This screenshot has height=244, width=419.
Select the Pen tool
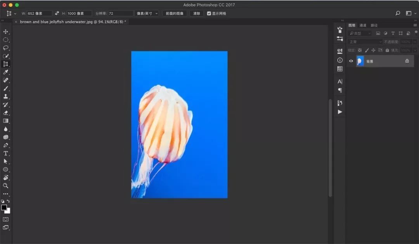[5, 145]
